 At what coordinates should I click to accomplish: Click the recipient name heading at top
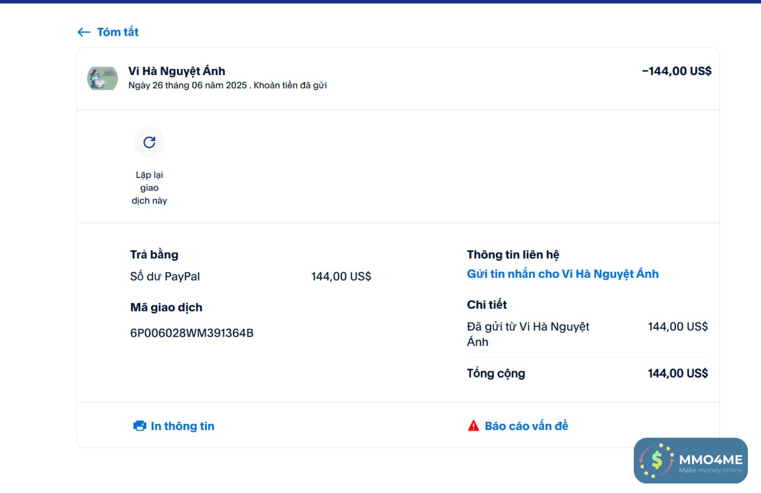177,71
